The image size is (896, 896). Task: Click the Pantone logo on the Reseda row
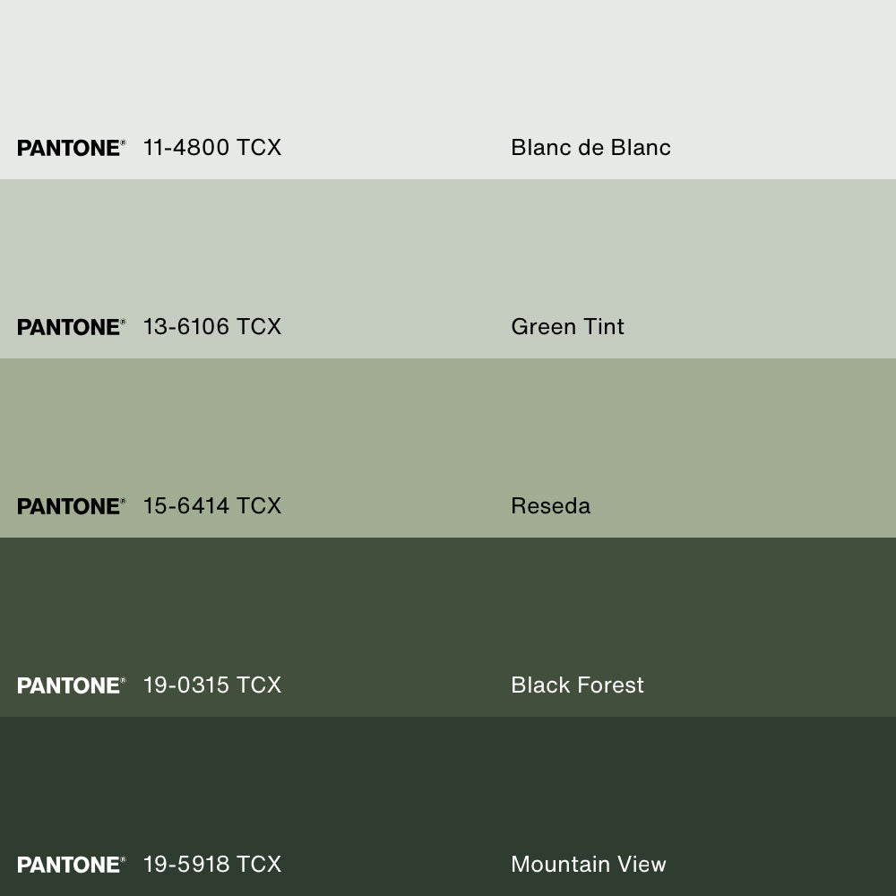pyautogui.click(x=71, y=506)
